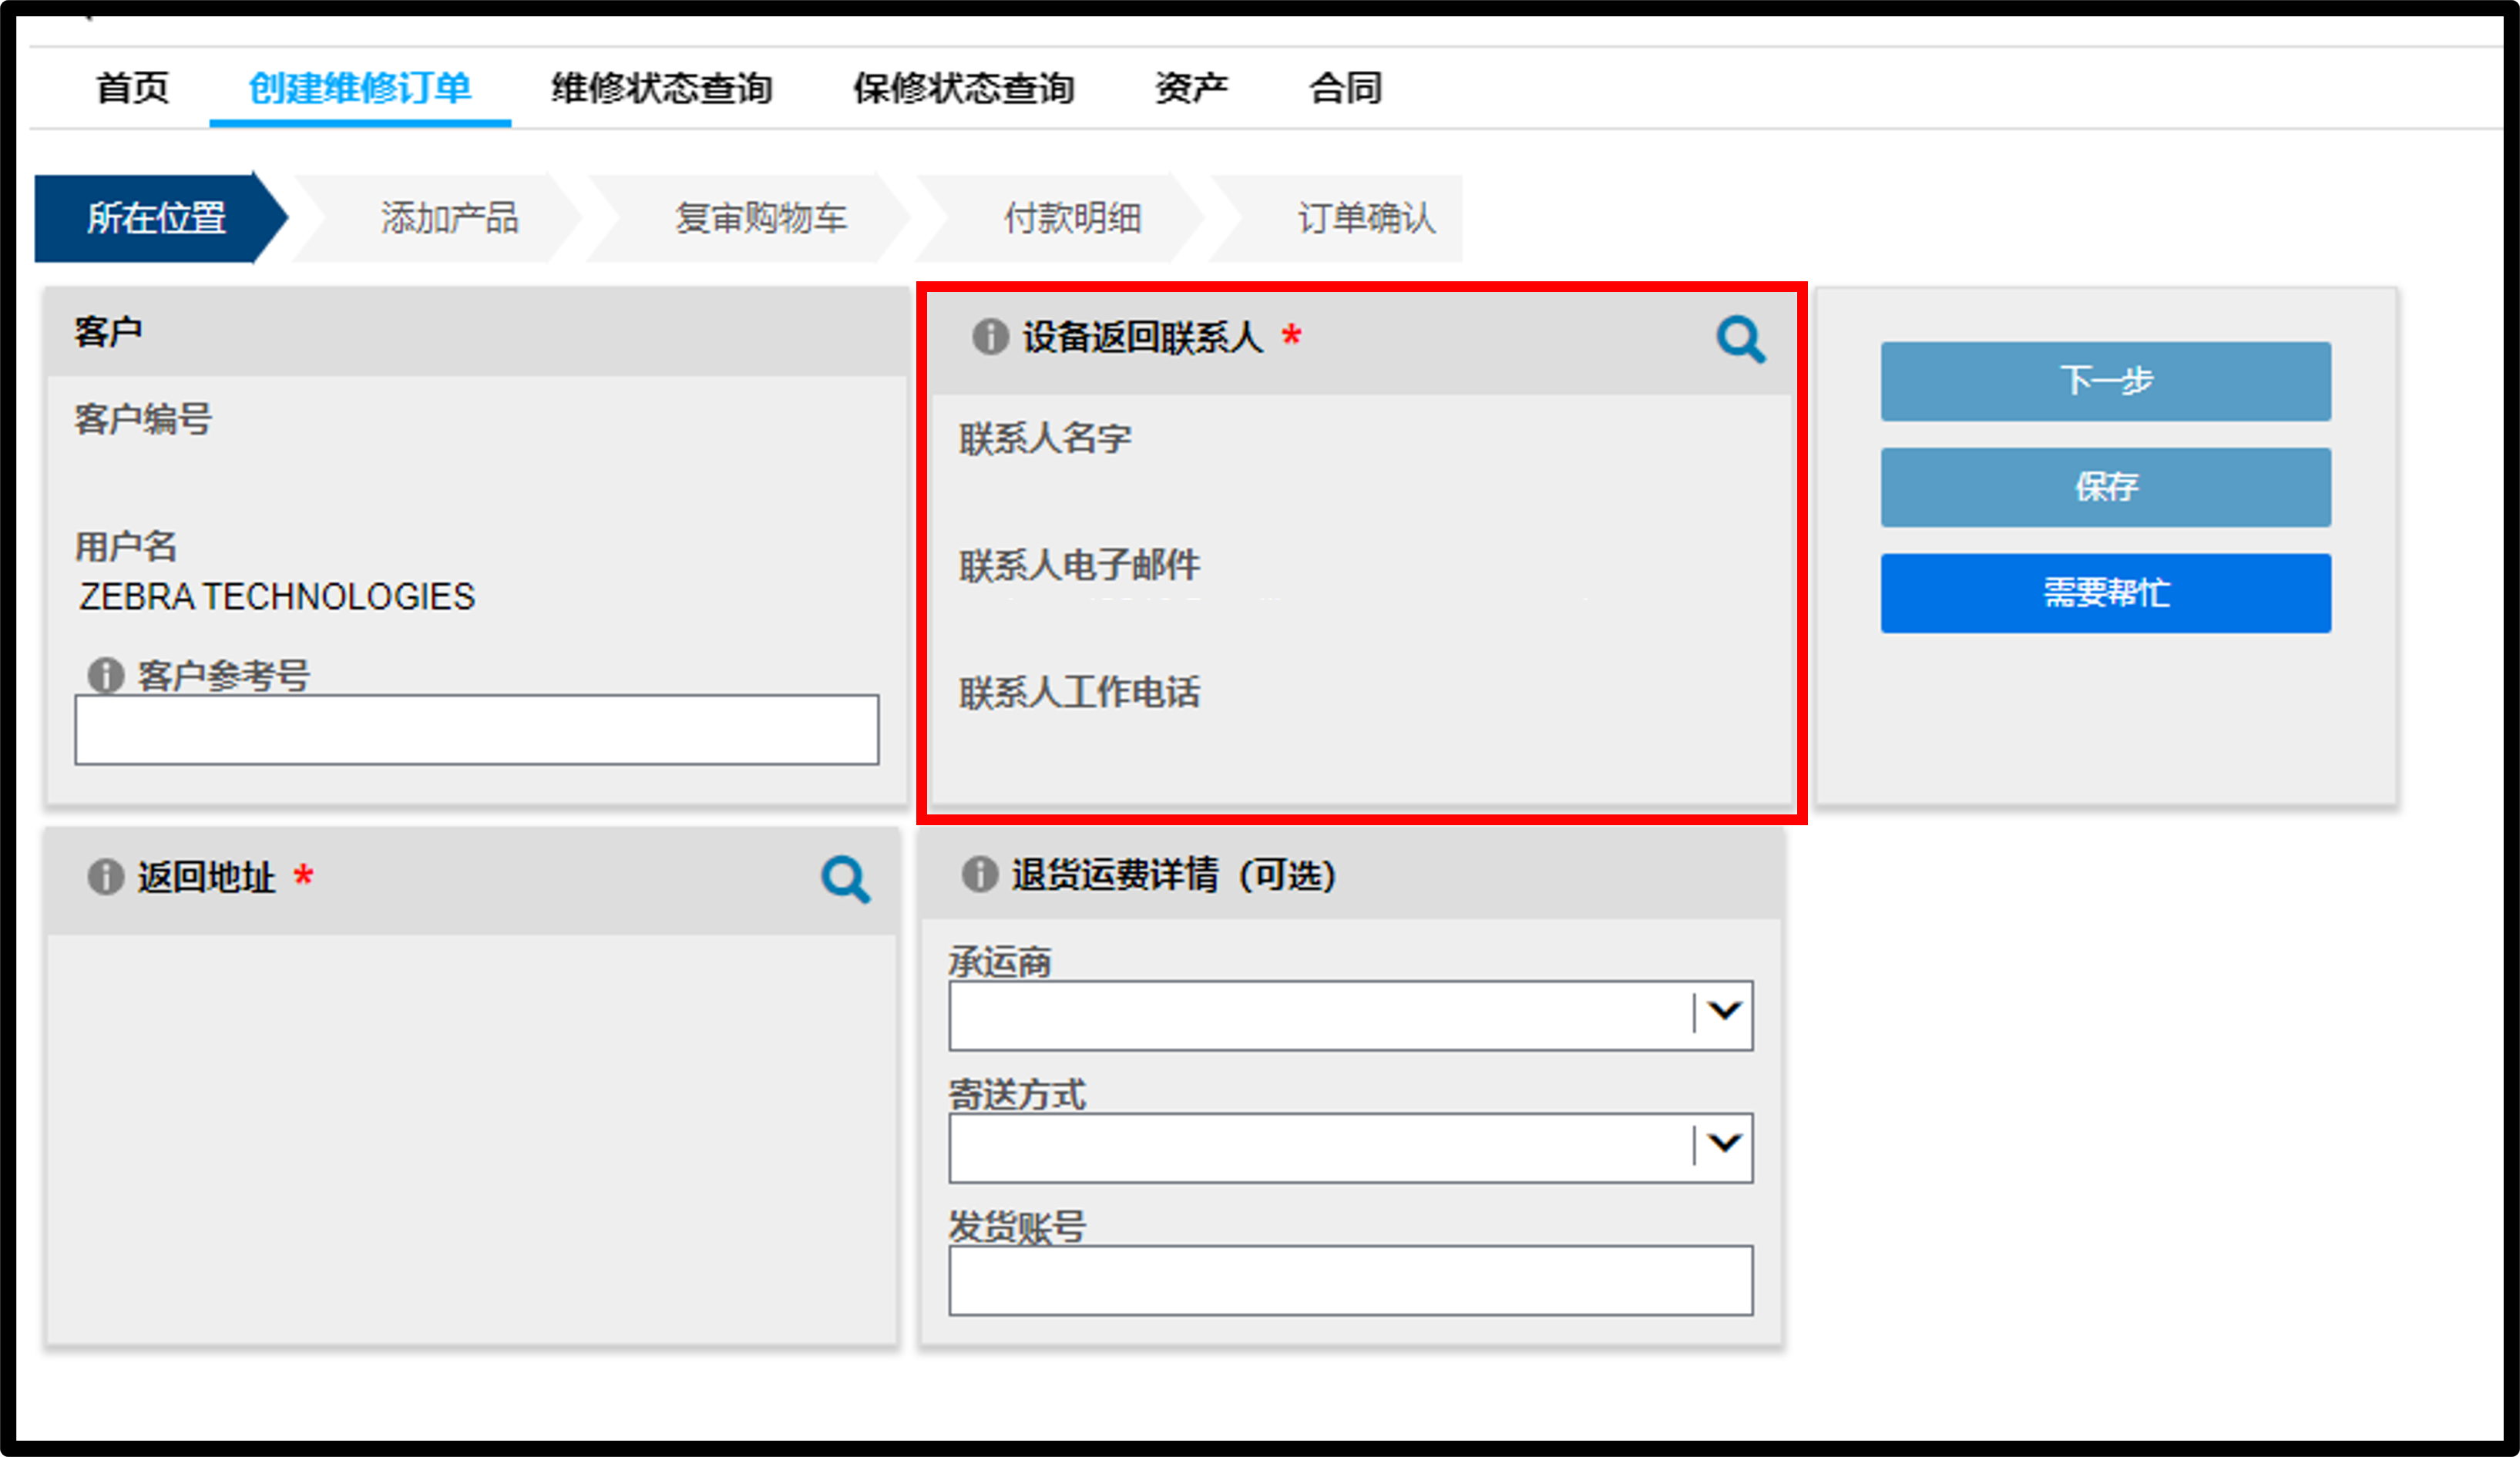Click the 客户编号 label
Screen dimensions: 2520x1457
pos(143,419)
